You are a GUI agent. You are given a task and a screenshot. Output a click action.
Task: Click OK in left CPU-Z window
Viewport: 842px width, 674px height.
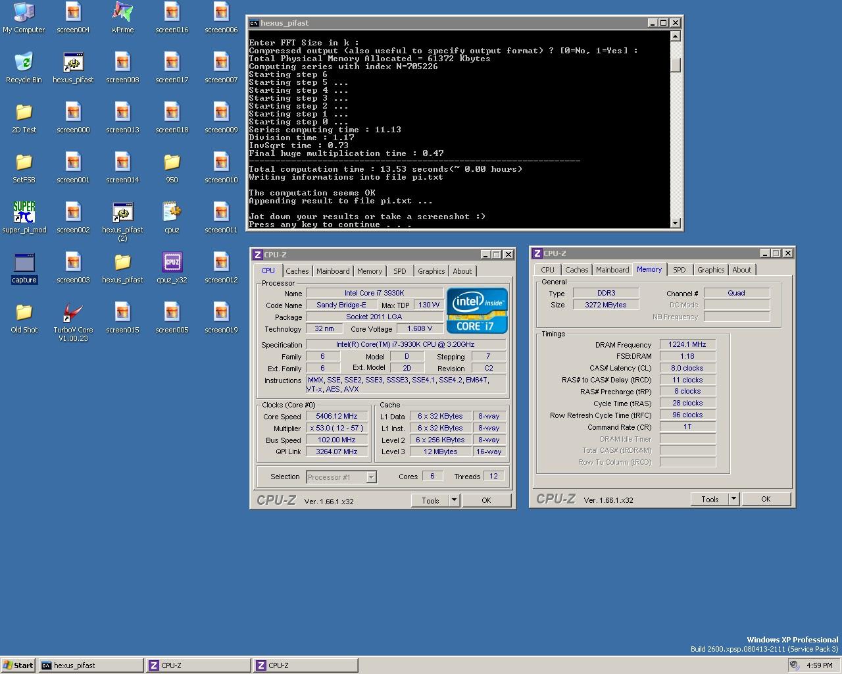[486, 500]
